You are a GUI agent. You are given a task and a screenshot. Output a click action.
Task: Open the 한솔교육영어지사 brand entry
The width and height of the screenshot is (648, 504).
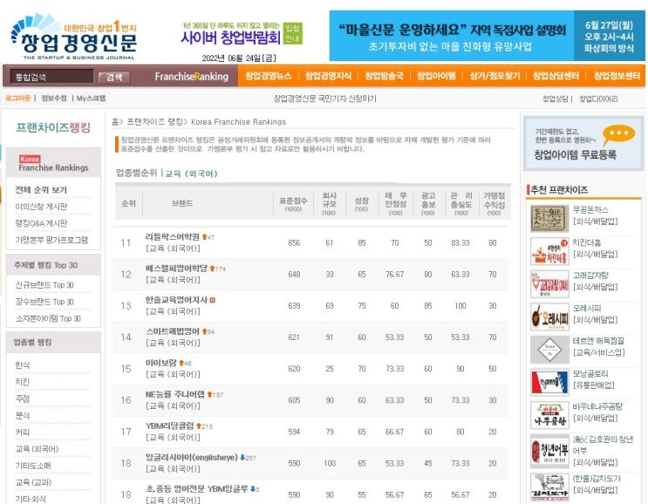(x=176, y=299)
